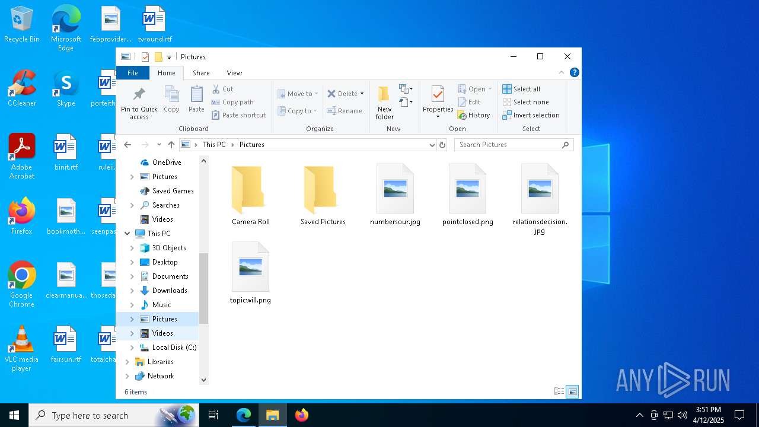Click Task View on the taskbar

coord(213,415)
